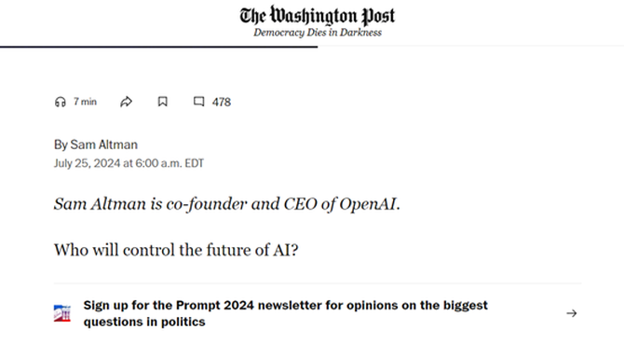
Task: Save the article with the bookmark icon
Action: [162, 102]
